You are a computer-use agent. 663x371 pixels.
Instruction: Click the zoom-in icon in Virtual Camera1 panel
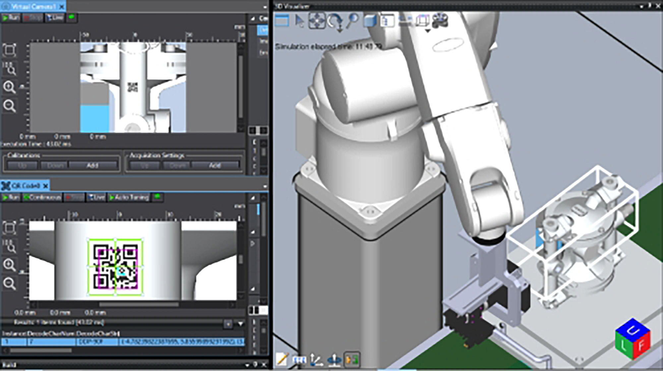pos(10,88)
